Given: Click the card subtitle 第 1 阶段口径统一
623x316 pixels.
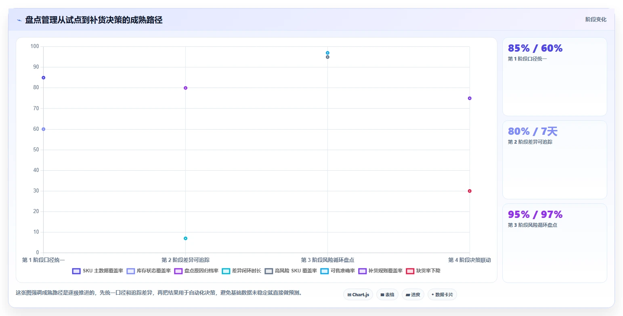Looking at the screenshot, I should (x=527, y=59).
